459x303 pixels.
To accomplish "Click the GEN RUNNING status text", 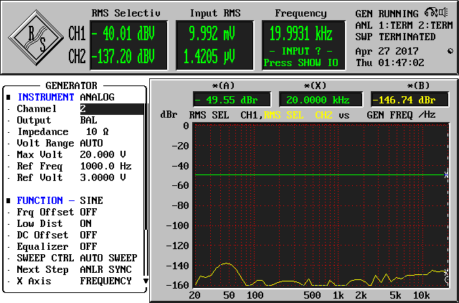I will [x=387, y=14].
